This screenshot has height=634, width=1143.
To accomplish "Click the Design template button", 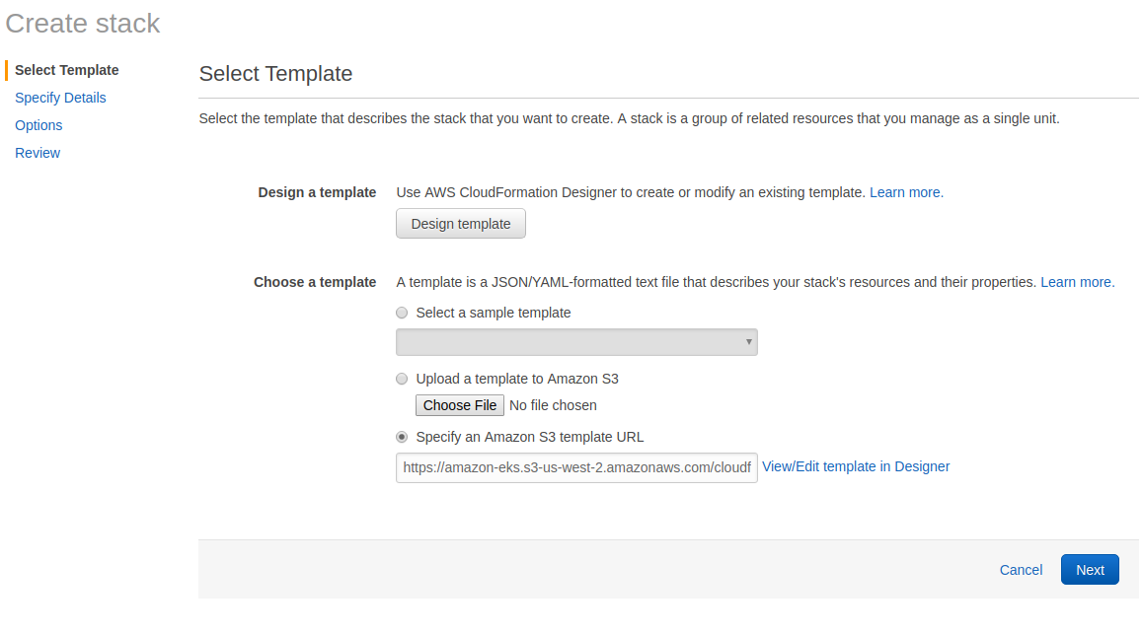I will [x=461, y=224].
